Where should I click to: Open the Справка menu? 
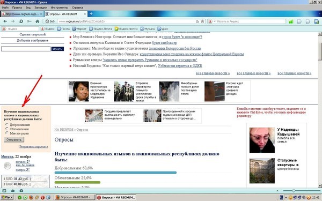click(77, 8)
